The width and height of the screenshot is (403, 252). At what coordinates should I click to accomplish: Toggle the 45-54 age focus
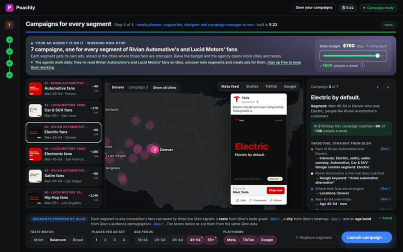coord(195,240)
